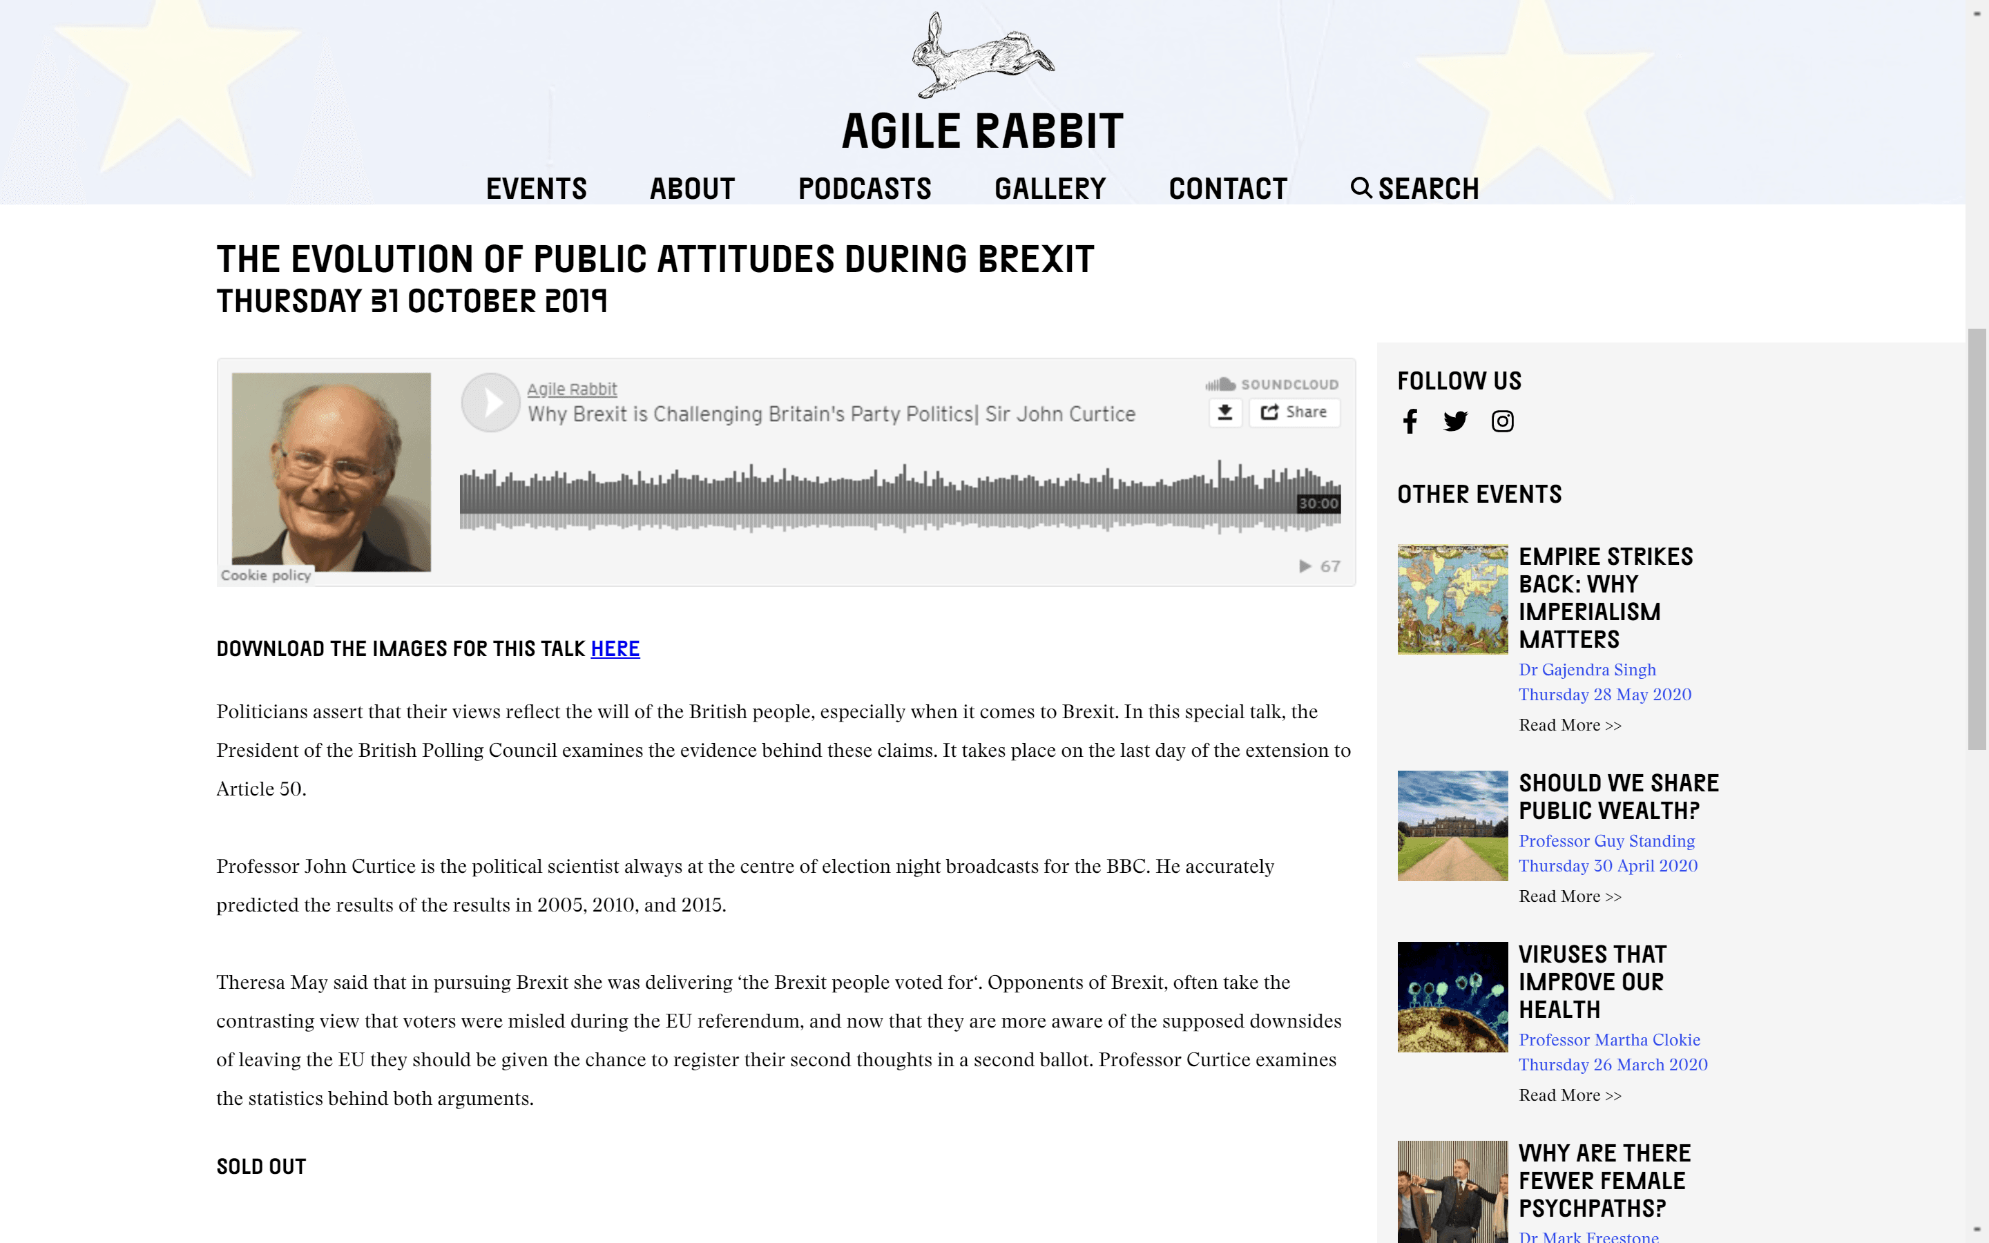Navigate to the Contact page
The image size is (1989, 1243).
(1227, 189)
